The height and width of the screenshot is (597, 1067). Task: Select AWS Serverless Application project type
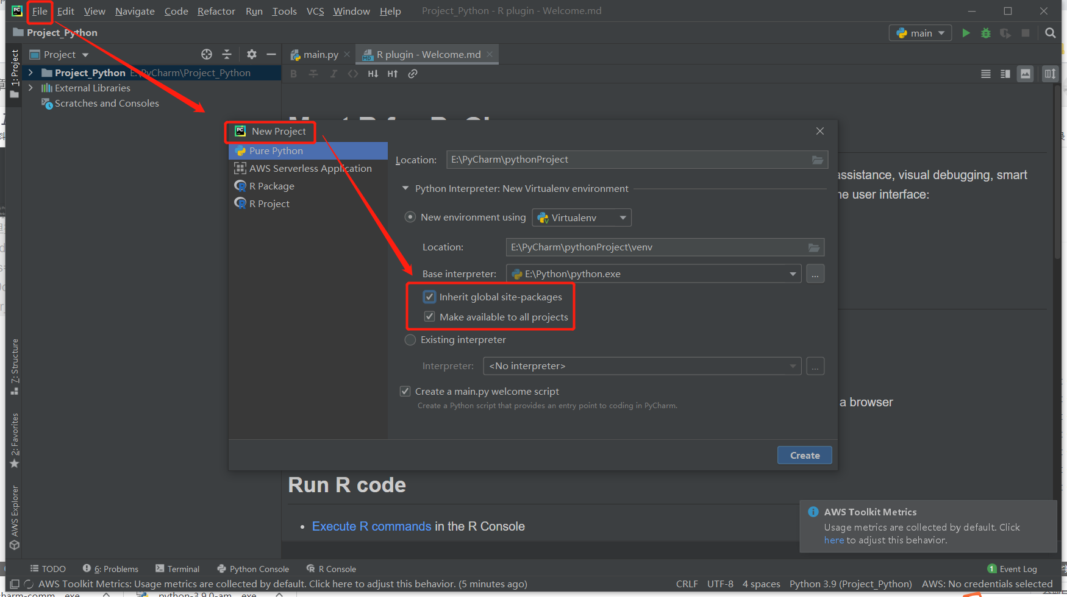point(308,168)
